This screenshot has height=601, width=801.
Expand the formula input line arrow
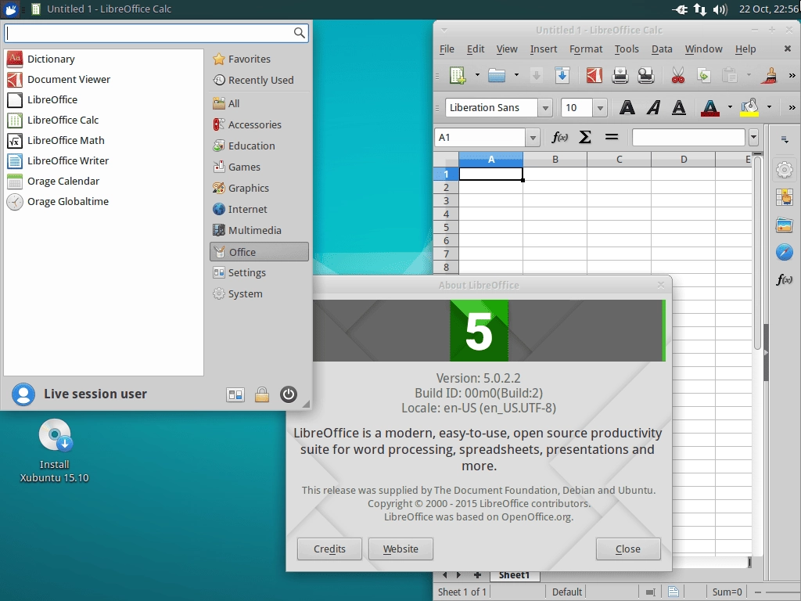pos(753,138)
